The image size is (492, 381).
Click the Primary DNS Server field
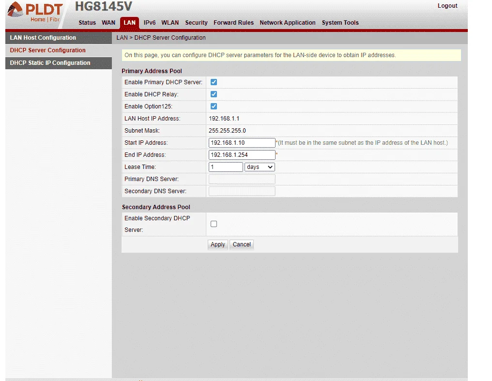tap(242, 179)
